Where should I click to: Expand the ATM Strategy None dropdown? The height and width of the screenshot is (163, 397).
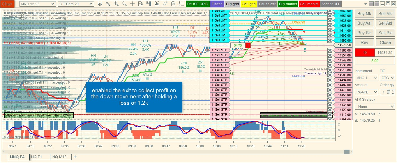click(375, 107)
